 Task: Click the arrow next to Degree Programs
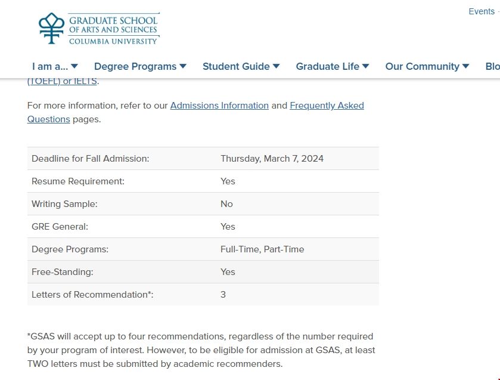tap(183, 66)
